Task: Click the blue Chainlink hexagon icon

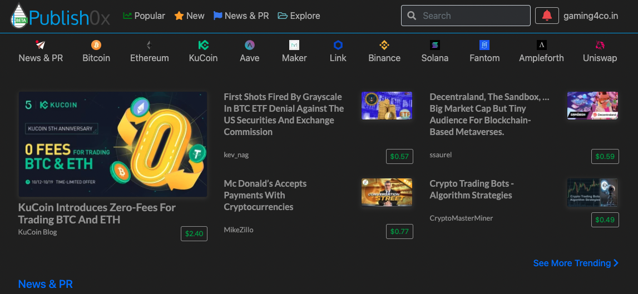Action: [338, 44]
